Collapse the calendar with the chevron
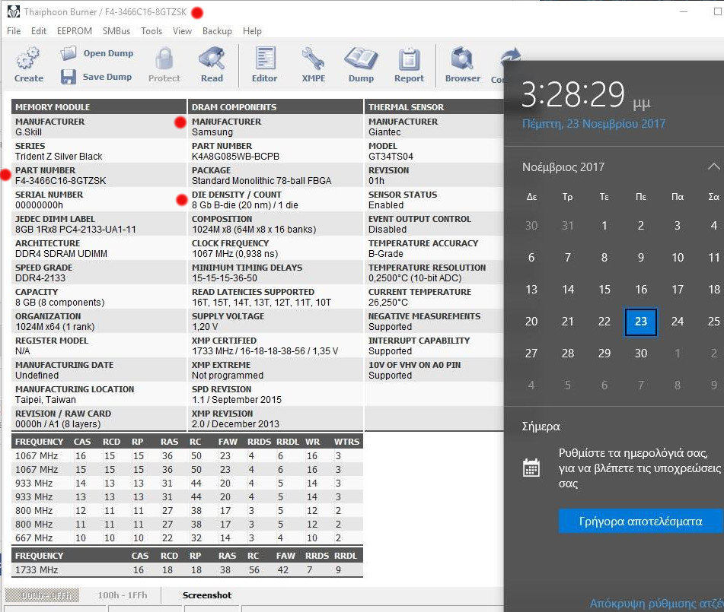The width and height of the screenshot is (724, 612). tap(713, 166)
